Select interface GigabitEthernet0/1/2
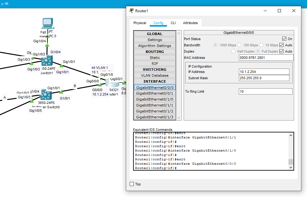The width and height of the screenshot is (307, 201). click(x=155, y=111)
